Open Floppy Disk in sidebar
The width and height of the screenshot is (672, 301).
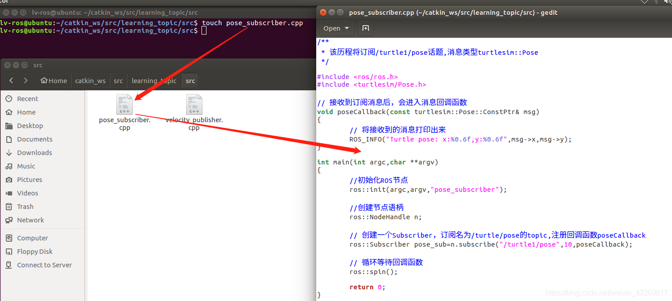point(35,252)
